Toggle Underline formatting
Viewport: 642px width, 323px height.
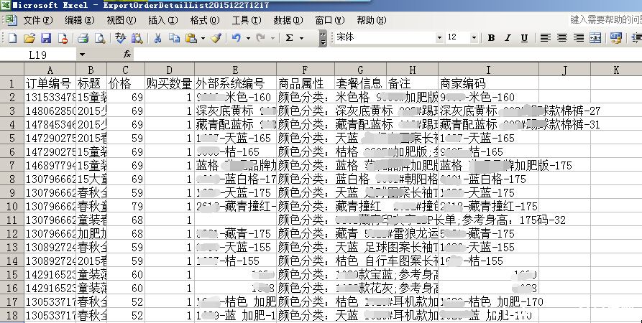click(524, 38)
